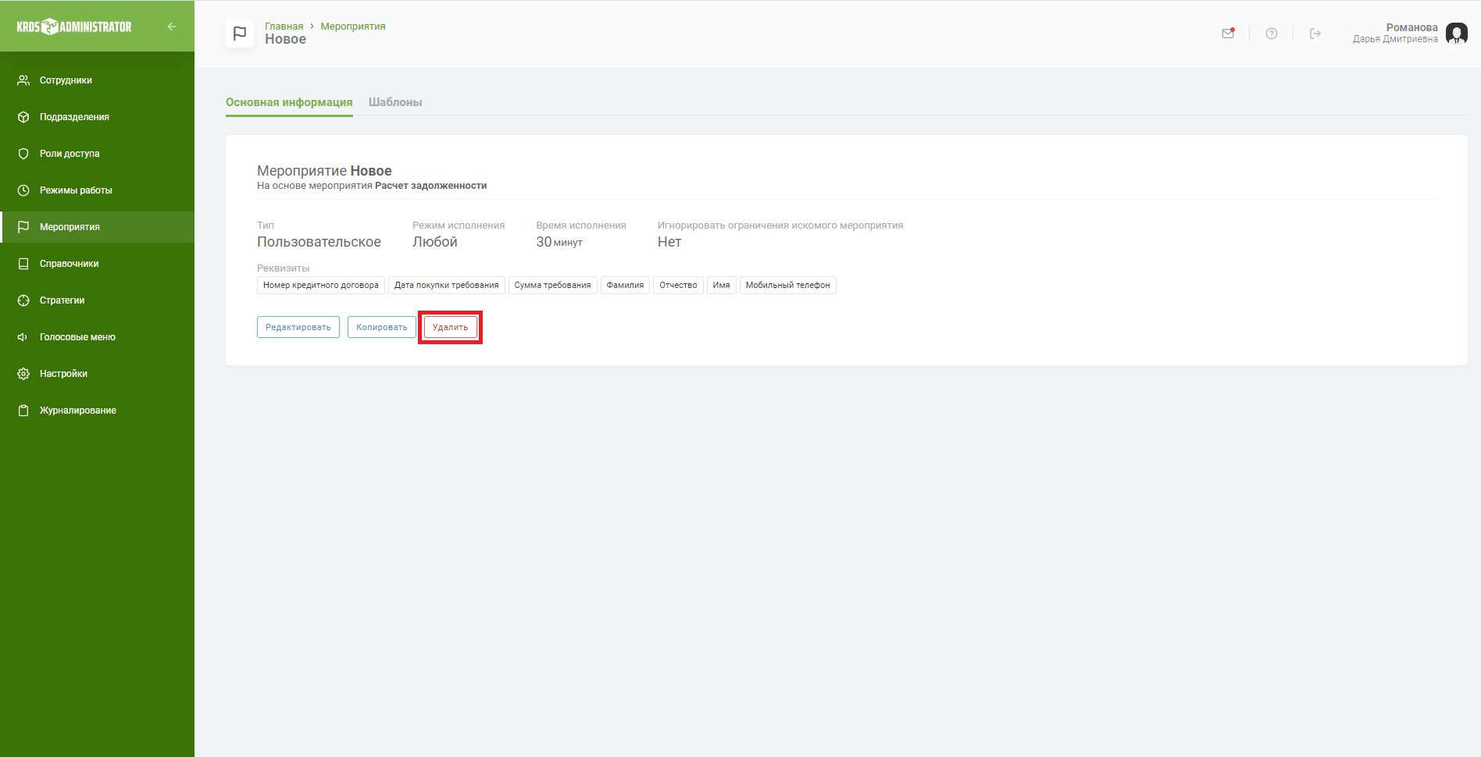Viewport: 1481px width, 757px height.
Task: Open user profile avatar
Action: click(1456, 34)
